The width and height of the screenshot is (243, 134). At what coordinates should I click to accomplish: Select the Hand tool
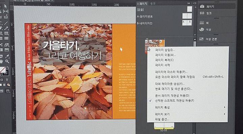1,61
